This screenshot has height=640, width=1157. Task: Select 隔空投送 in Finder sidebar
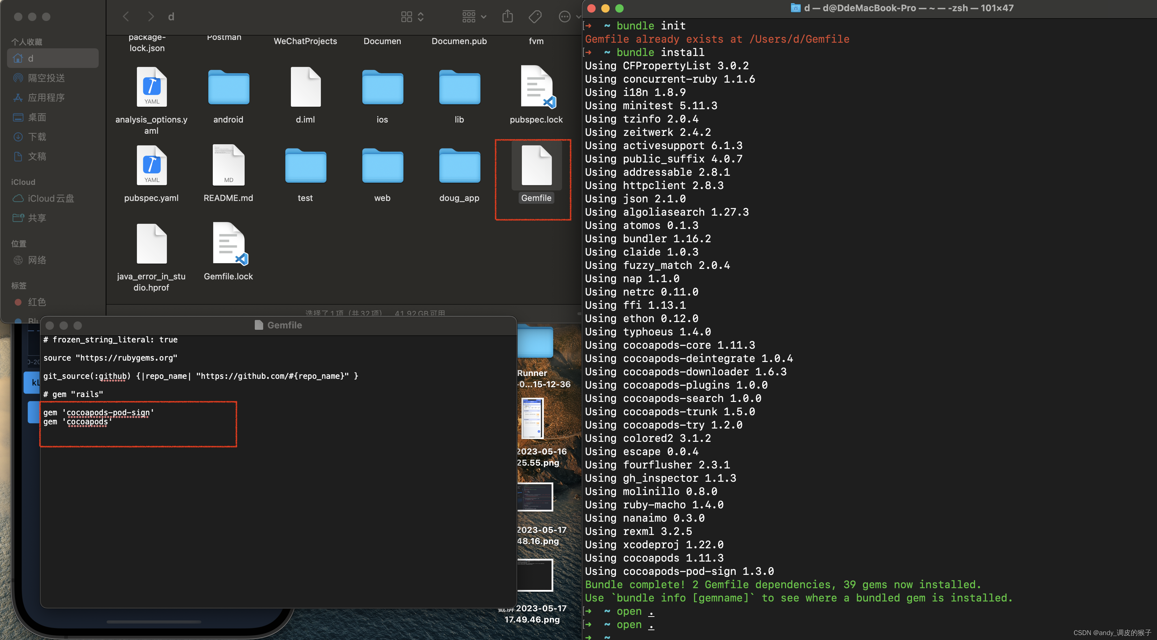click(46, 78)
